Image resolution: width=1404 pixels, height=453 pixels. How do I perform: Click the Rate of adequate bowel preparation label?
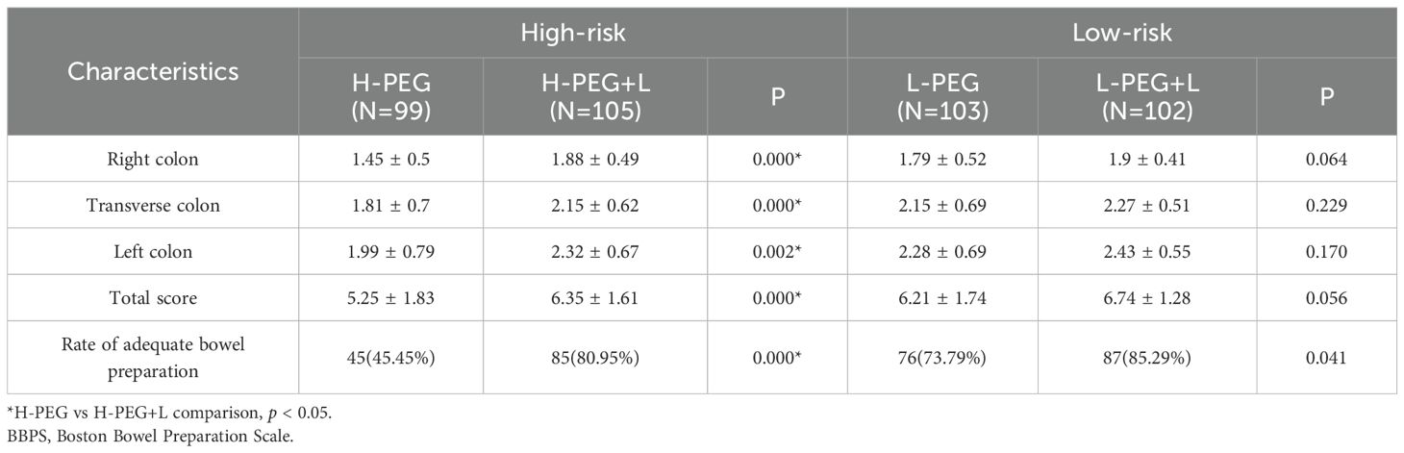(x=152, y=357)
